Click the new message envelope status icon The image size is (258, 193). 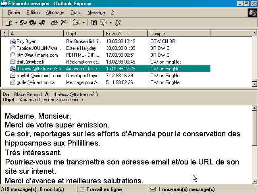[x=153, y=189]
